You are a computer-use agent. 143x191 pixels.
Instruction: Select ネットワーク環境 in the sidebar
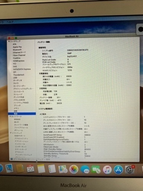click(21, 125)
